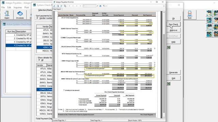The image size is (218, 122).
Task: Click the Generate button
Action: point(173,72)
